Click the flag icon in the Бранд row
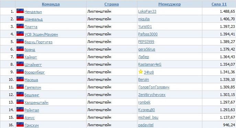The width and height of the screenshot is (236, 128). tap(20, 49)
